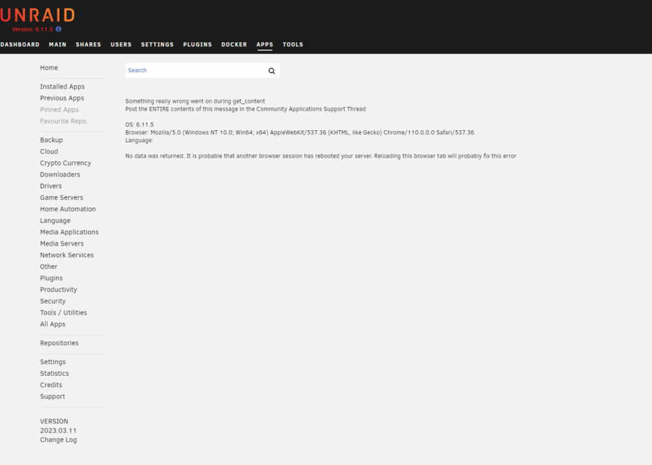652x465 pixels.
Task: Open the Media Servers category
Action: pyautogui.click(x=62, y=244)
